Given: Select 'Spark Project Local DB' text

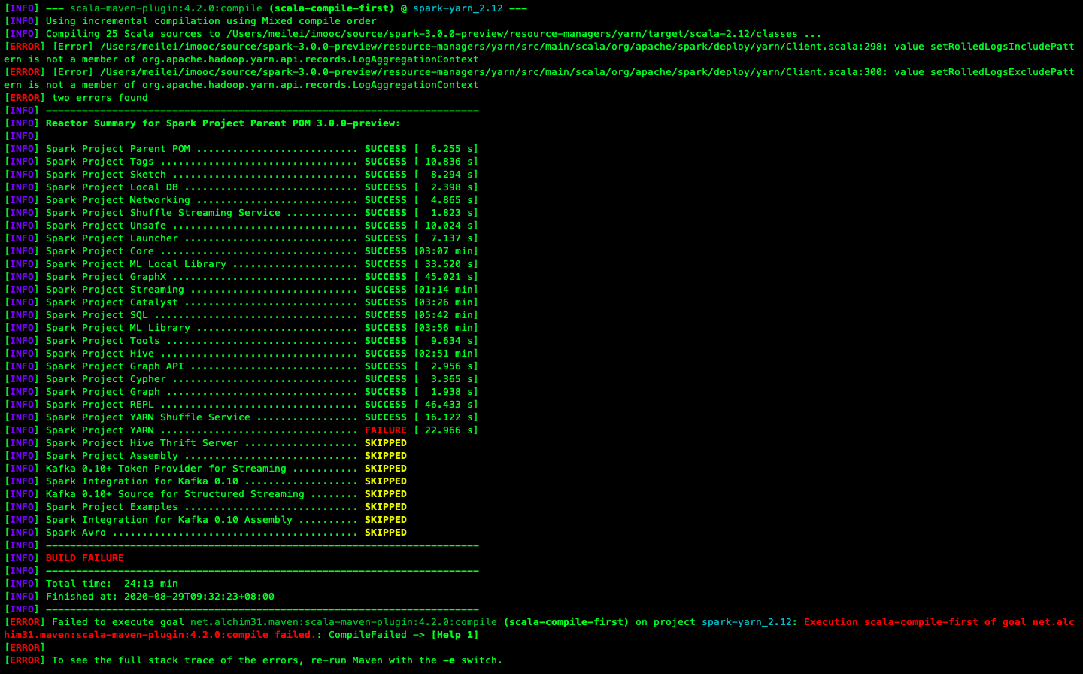Looking at the screenshot, I should pyautogui.click(x=112, y=187).
